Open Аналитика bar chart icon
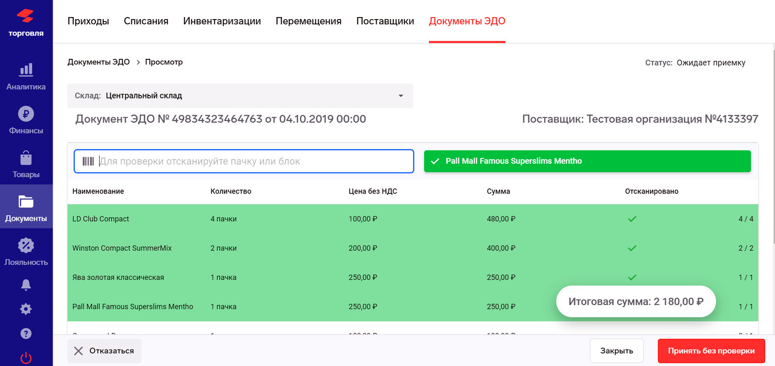This screenshot has width=775, height=366. [26, 69]
